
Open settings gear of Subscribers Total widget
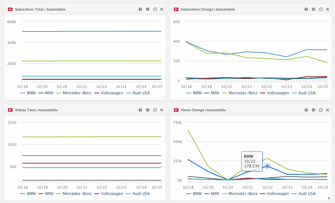pyautogui.click(x=148, y=9)
